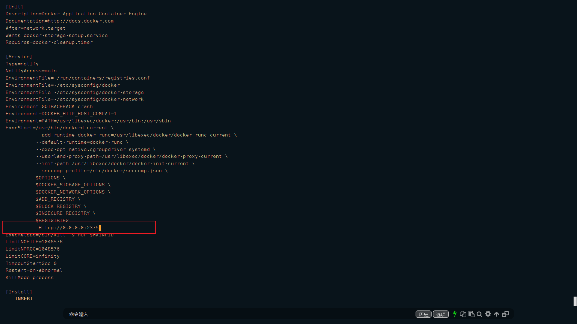Click the Description=Docker Application Container Engine line
This screenshot has width=577, height=324.
[x=76, y=14]
